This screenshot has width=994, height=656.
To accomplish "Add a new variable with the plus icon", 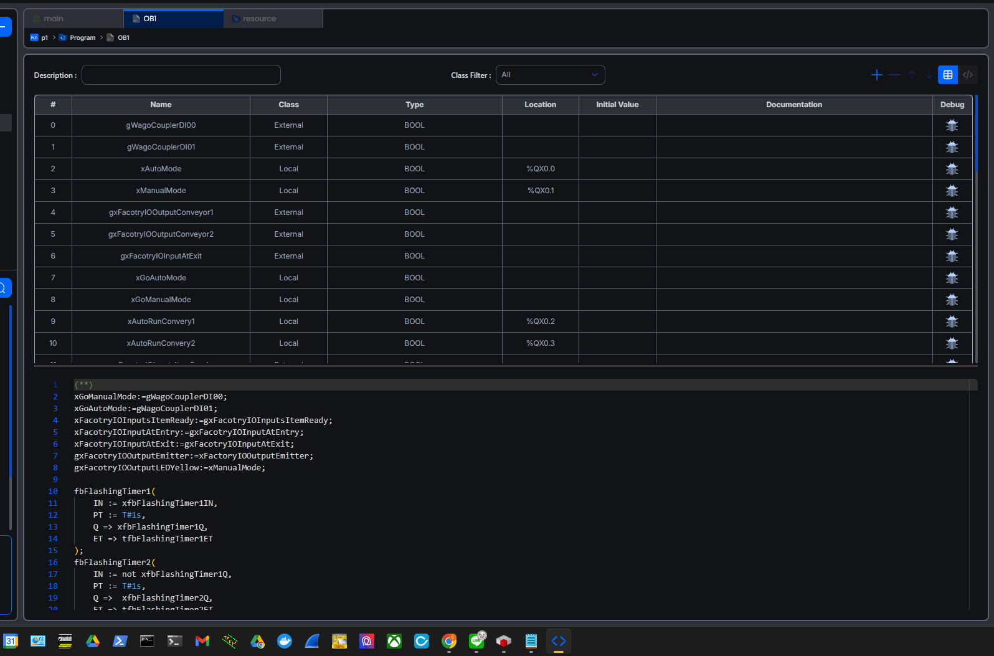I will tap(876, 75).
